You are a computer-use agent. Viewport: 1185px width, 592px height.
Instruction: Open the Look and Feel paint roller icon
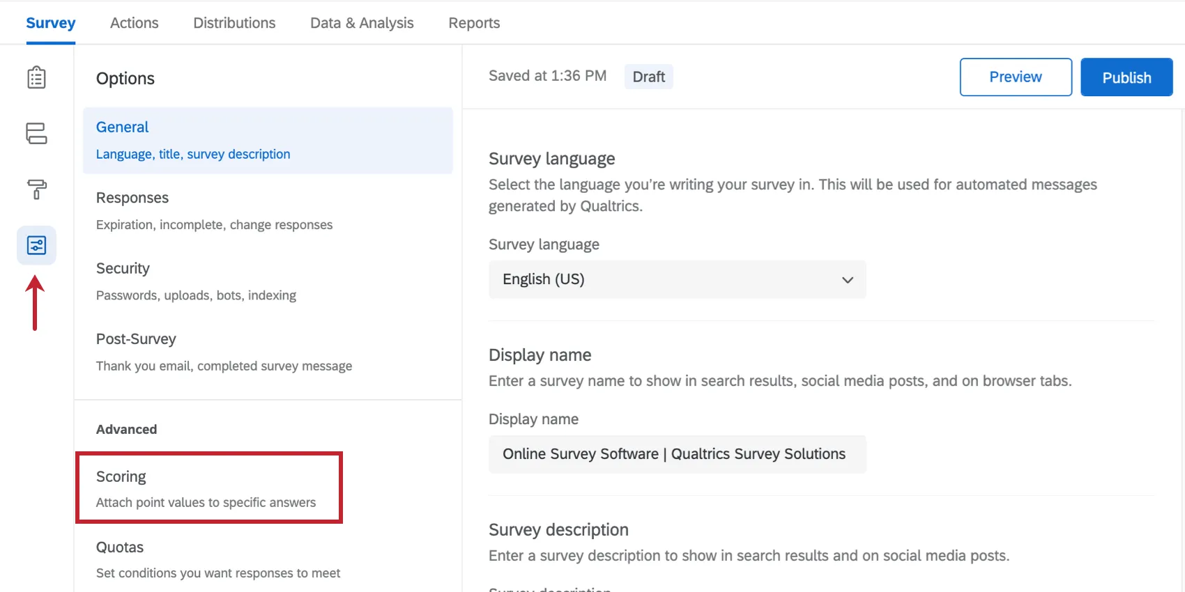pos(36,189)
